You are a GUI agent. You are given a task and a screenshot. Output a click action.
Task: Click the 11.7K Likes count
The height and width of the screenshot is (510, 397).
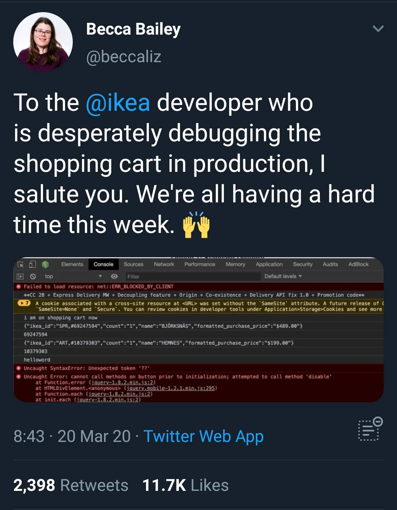coord(185,485)
